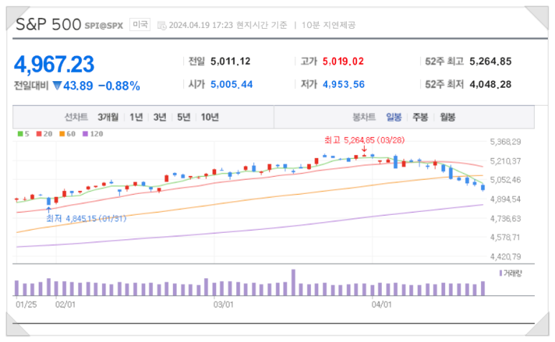This screenshot has height=342, width=555.
Task: Click the down triangle change indicator
Action: 57,85
